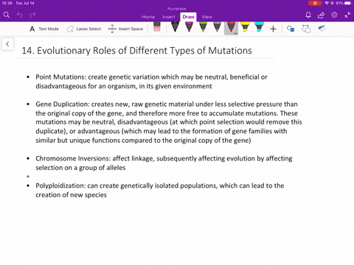Click the battery indicator in status bar
Screen dimensions: 354x265
[348, 3]
